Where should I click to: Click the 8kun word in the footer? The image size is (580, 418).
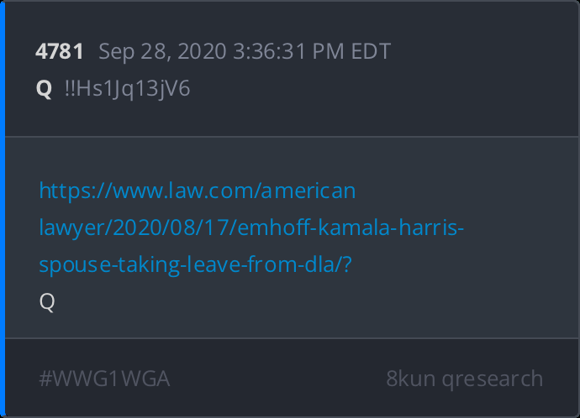(410, 379)
